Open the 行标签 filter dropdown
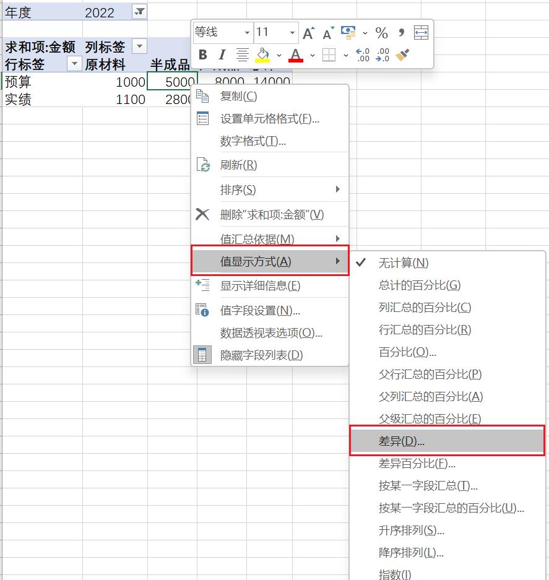The width and height of the screenshot is (549, 580). tap(74, 64)
